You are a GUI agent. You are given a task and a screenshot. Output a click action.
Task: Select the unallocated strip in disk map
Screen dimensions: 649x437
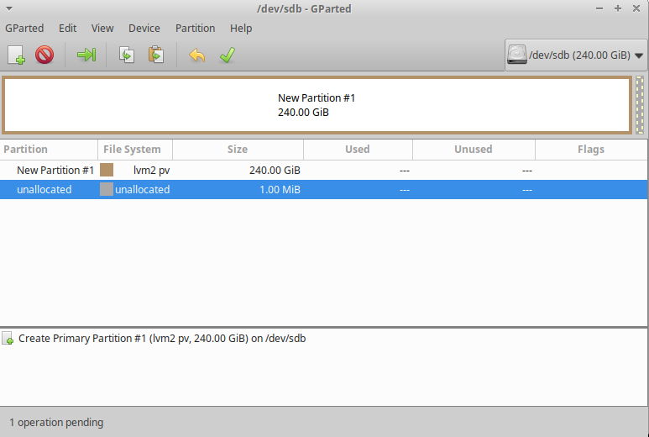point(640,105)
